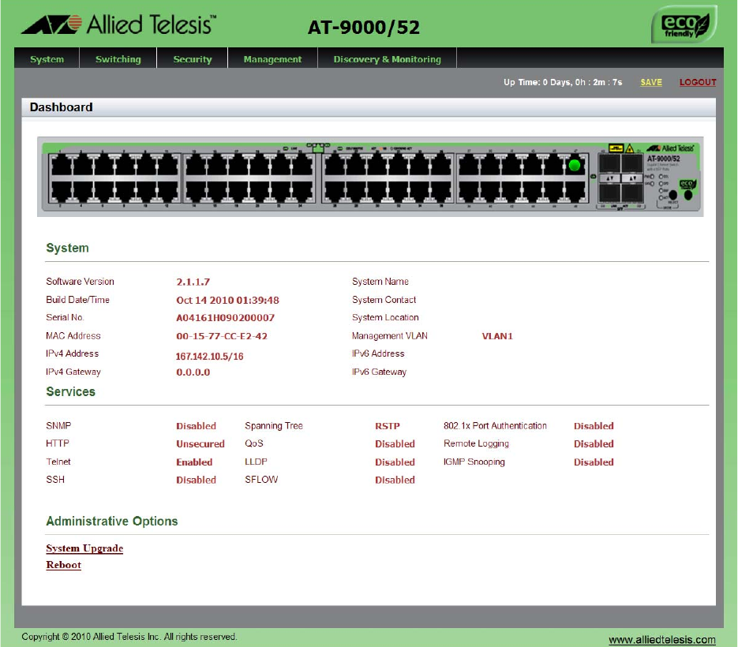This screenshot has height=647, width=738.
Task: Click the green active port indicator on the switch
Action: coord(575,165)
